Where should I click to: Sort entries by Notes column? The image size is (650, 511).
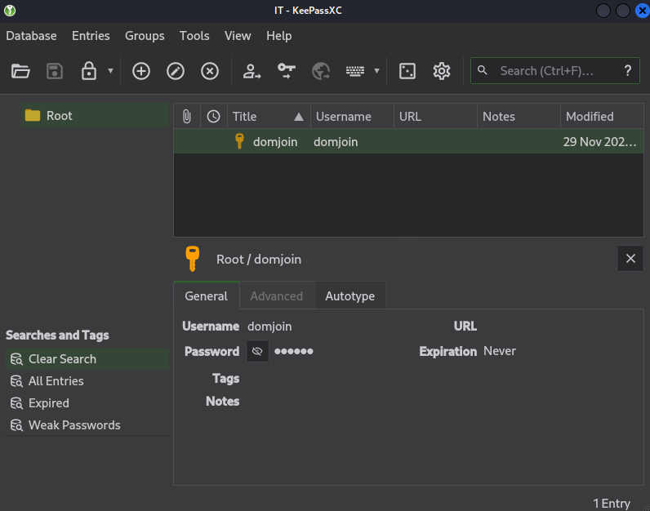pyautogui.click(x=519, y=117)
